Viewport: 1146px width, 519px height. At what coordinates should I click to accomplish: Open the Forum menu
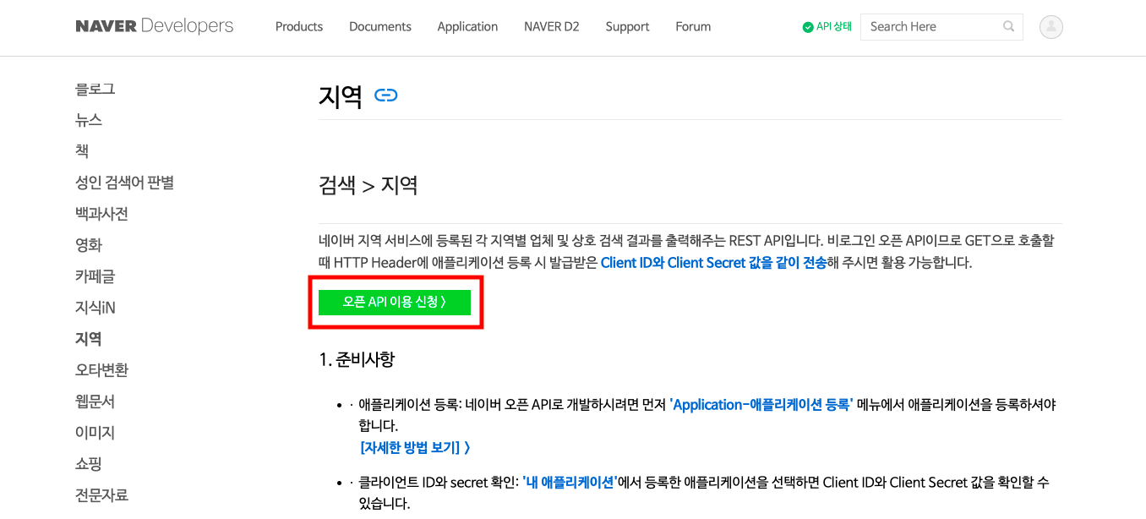point(693,26)
